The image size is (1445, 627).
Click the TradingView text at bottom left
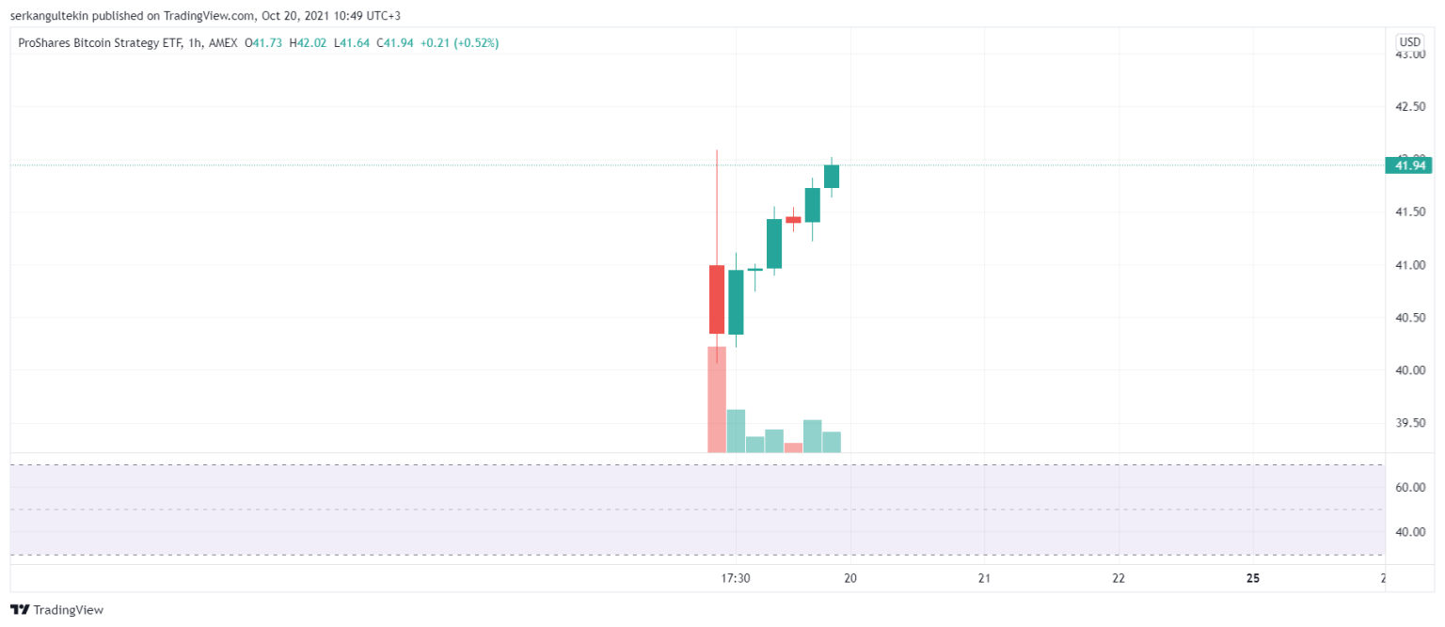click(69, 610)
